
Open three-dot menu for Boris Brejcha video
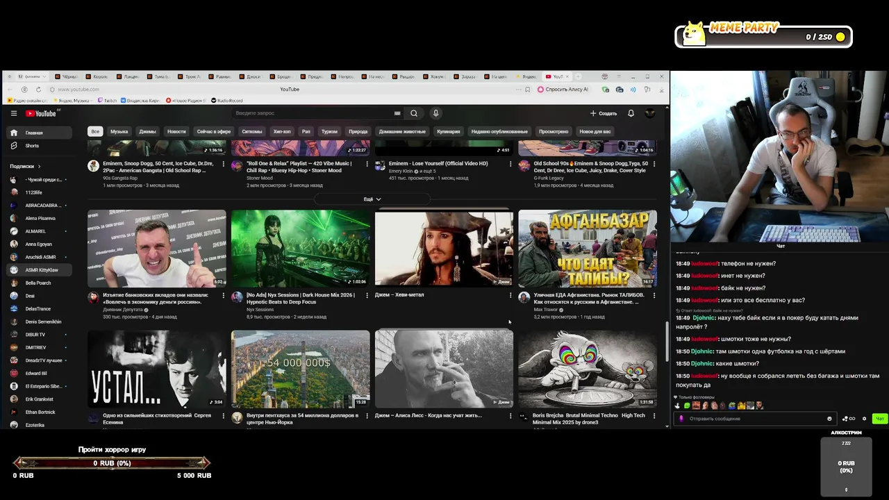pos(654,416)
